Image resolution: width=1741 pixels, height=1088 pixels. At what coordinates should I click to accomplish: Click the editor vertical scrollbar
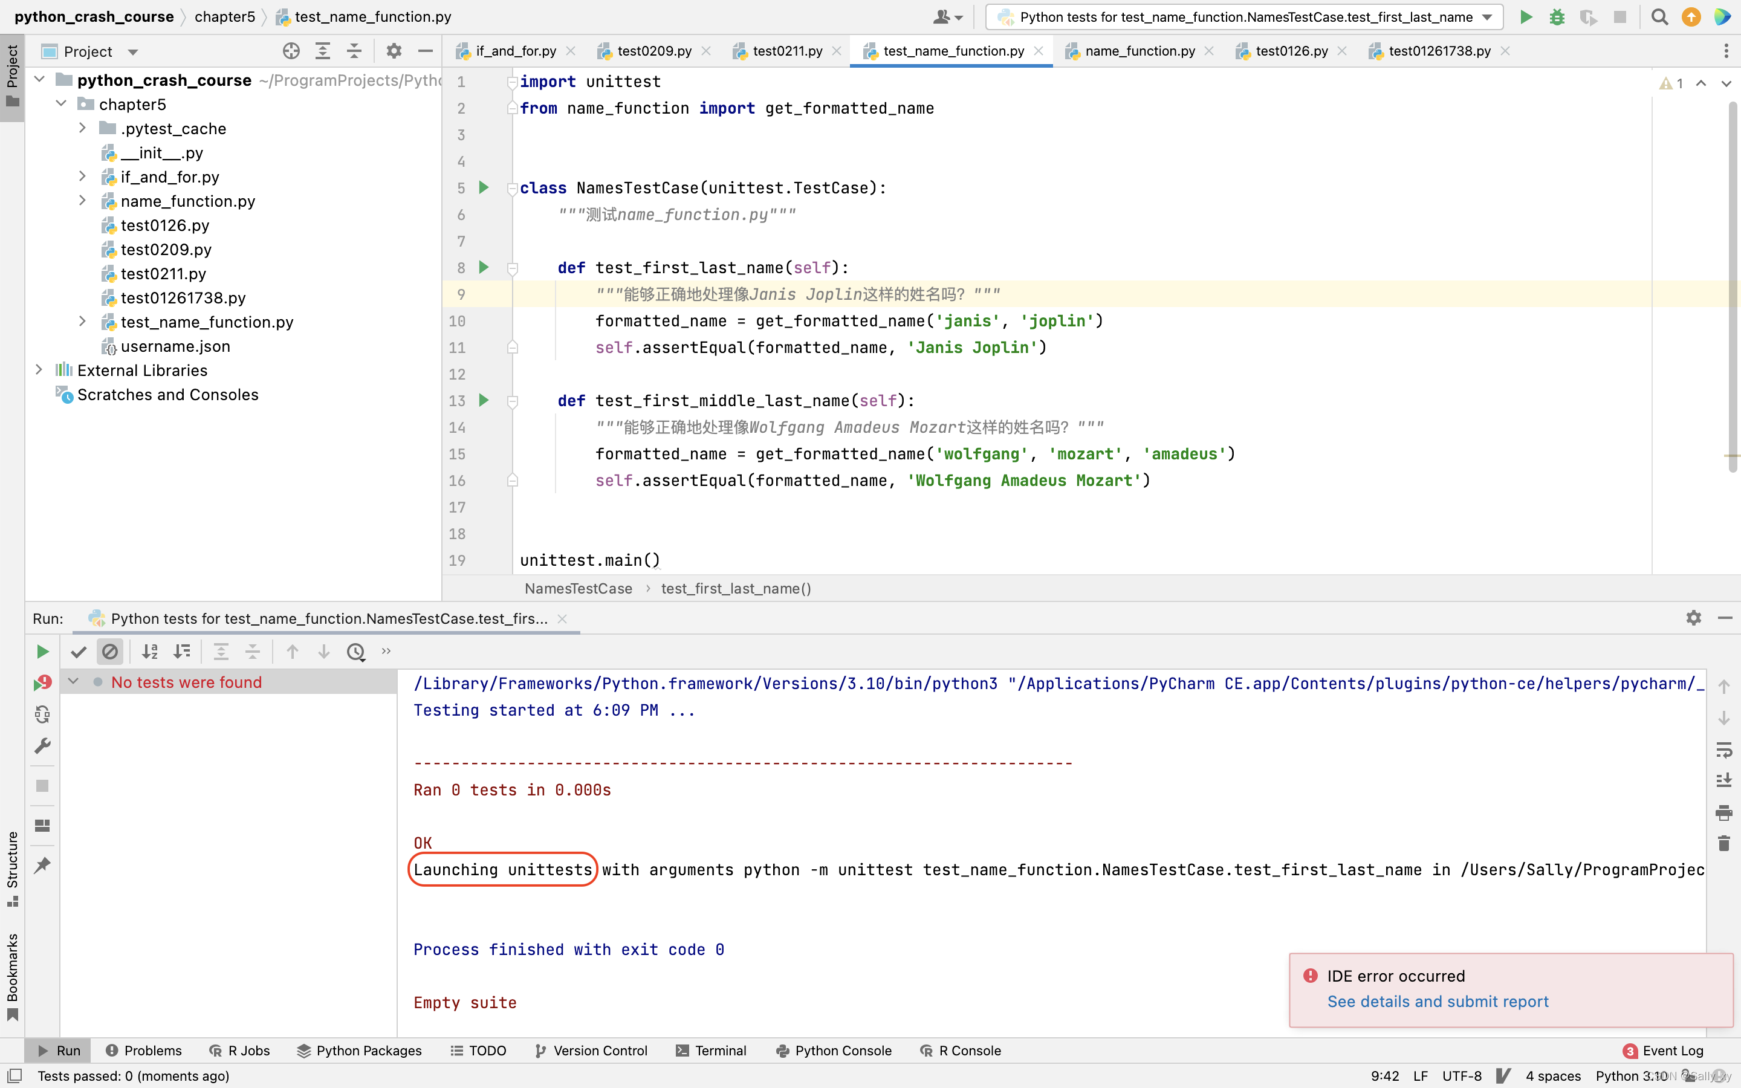point(1733,288)
